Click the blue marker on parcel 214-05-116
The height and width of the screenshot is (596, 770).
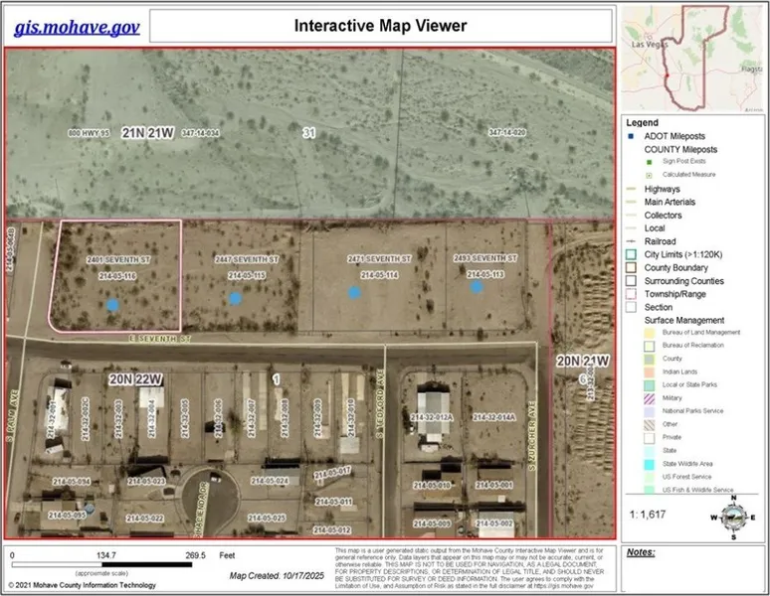tap(112, 305)
